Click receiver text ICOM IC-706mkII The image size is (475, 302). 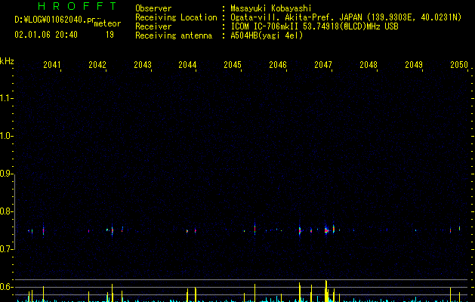point(264,26)
